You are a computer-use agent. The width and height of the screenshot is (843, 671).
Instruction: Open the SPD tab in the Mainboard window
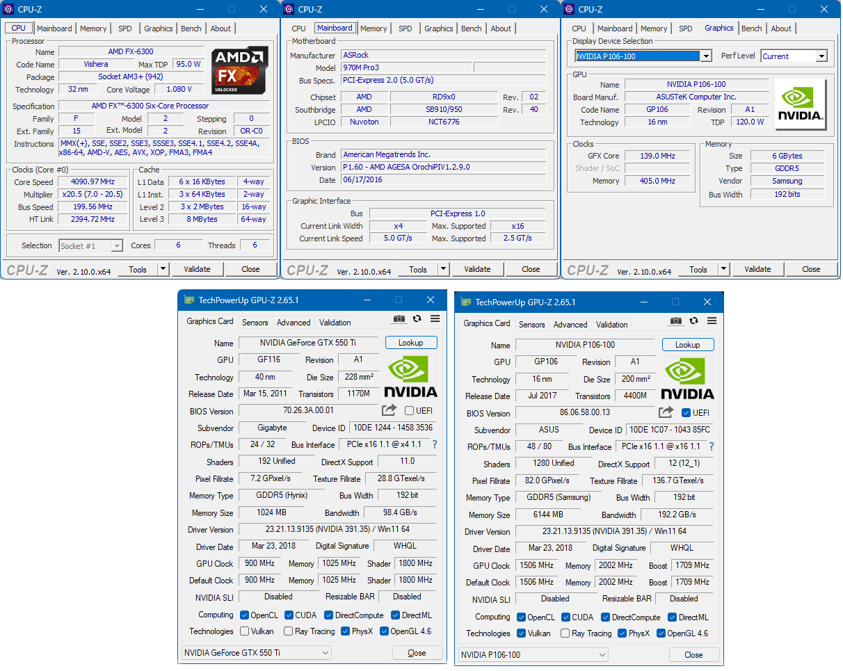pyautogui.click(x=406, y=29)
